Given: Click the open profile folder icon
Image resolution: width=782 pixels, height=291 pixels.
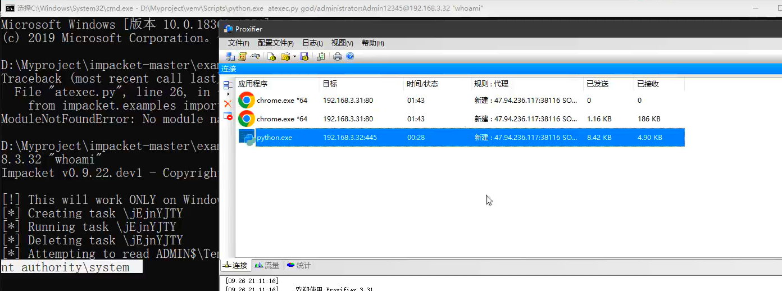Looking at the screenshot, I should [x=285, y=56].
